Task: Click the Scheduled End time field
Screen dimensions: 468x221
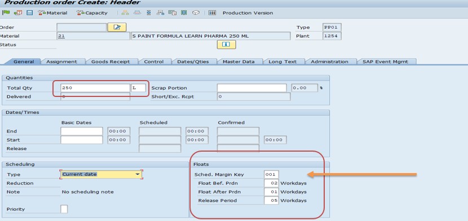Action: tap(197, 131)
